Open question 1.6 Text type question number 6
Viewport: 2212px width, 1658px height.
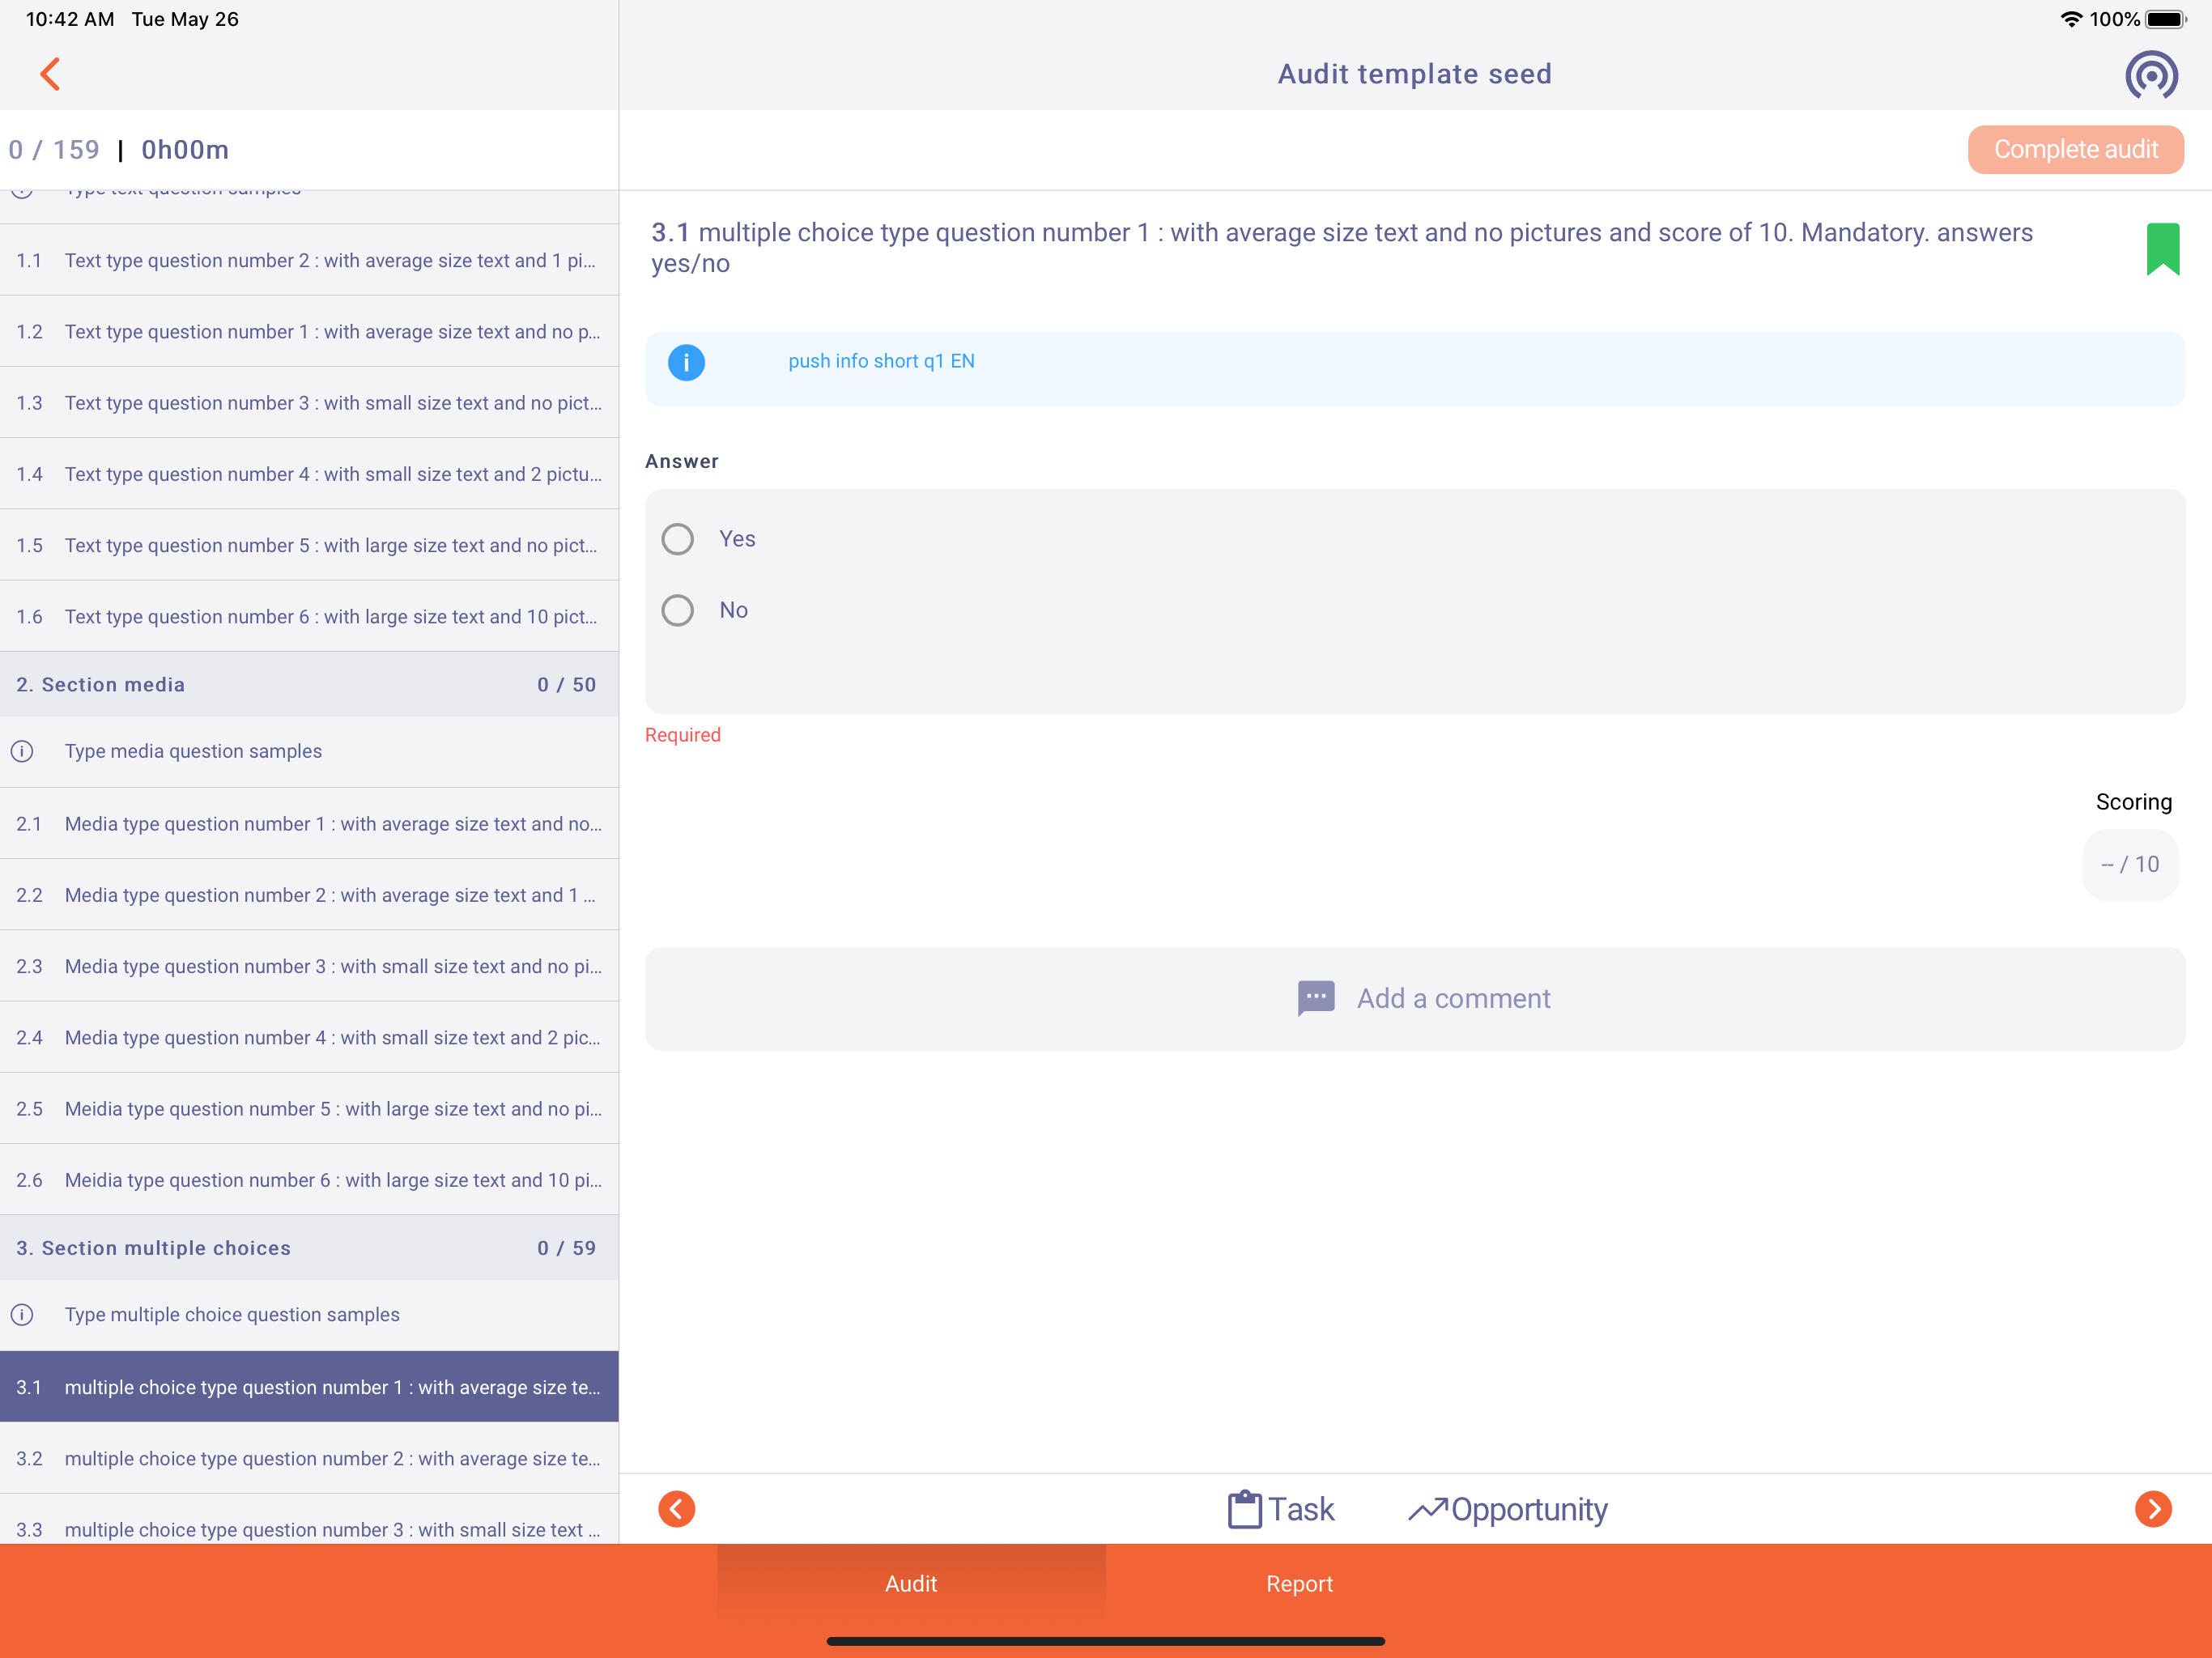309,616
